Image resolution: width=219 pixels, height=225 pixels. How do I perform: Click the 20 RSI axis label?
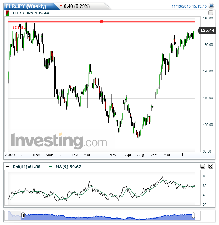[205, 205]
